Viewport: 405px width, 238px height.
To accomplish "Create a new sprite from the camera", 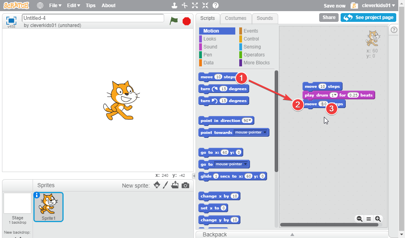I will coord(185,185).
